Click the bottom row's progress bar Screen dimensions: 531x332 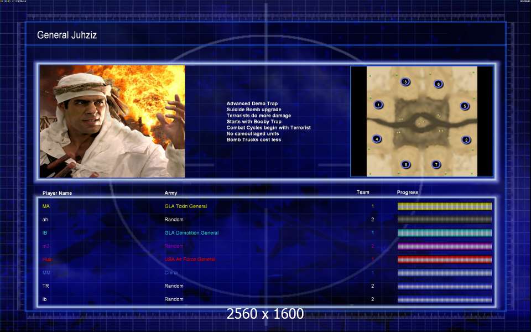pyautogui.click(x=444, y=299)
